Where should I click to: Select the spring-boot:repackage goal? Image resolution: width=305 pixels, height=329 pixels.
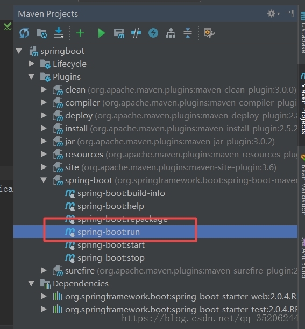click(155, 219)
